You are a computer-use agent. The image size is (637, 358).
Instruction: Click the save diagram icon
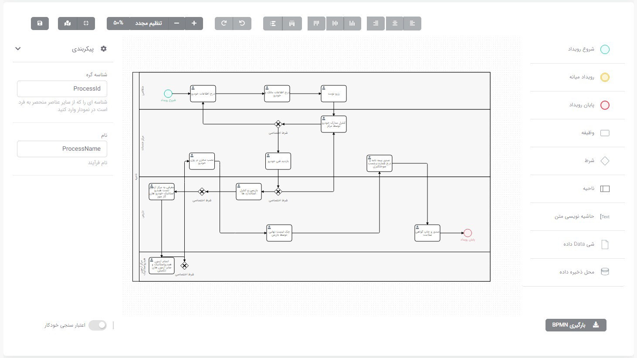tap(40, 24)
